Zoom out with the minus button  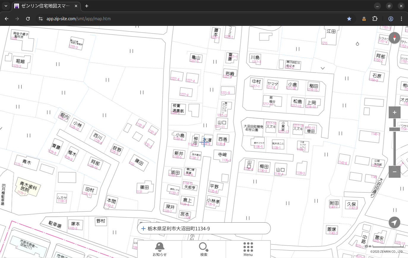point(394,172)
